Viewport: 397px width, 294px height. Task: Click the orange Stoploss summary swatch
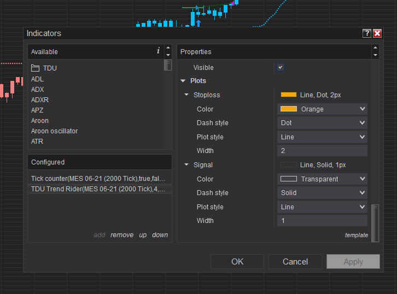288,95
